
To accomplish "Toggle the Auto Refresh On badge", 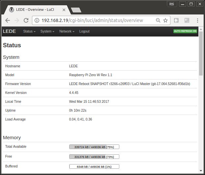I will tap(185, 31).
